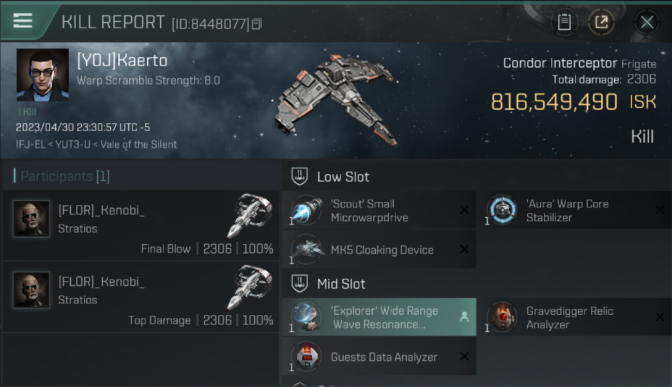
Task: Select 'Explorer' Wide Range Wave Resonance item
Action: tap(378, 317)
